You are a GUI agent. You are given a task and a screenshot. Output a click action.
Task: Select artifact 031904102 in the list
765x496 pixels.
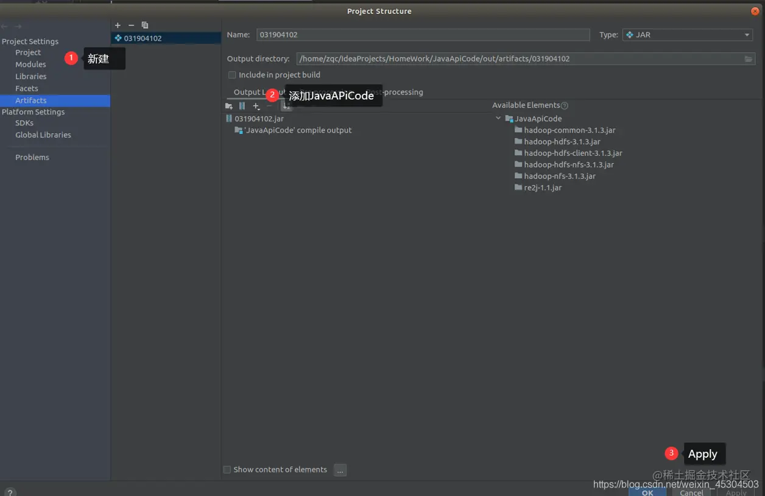(166, 38)
